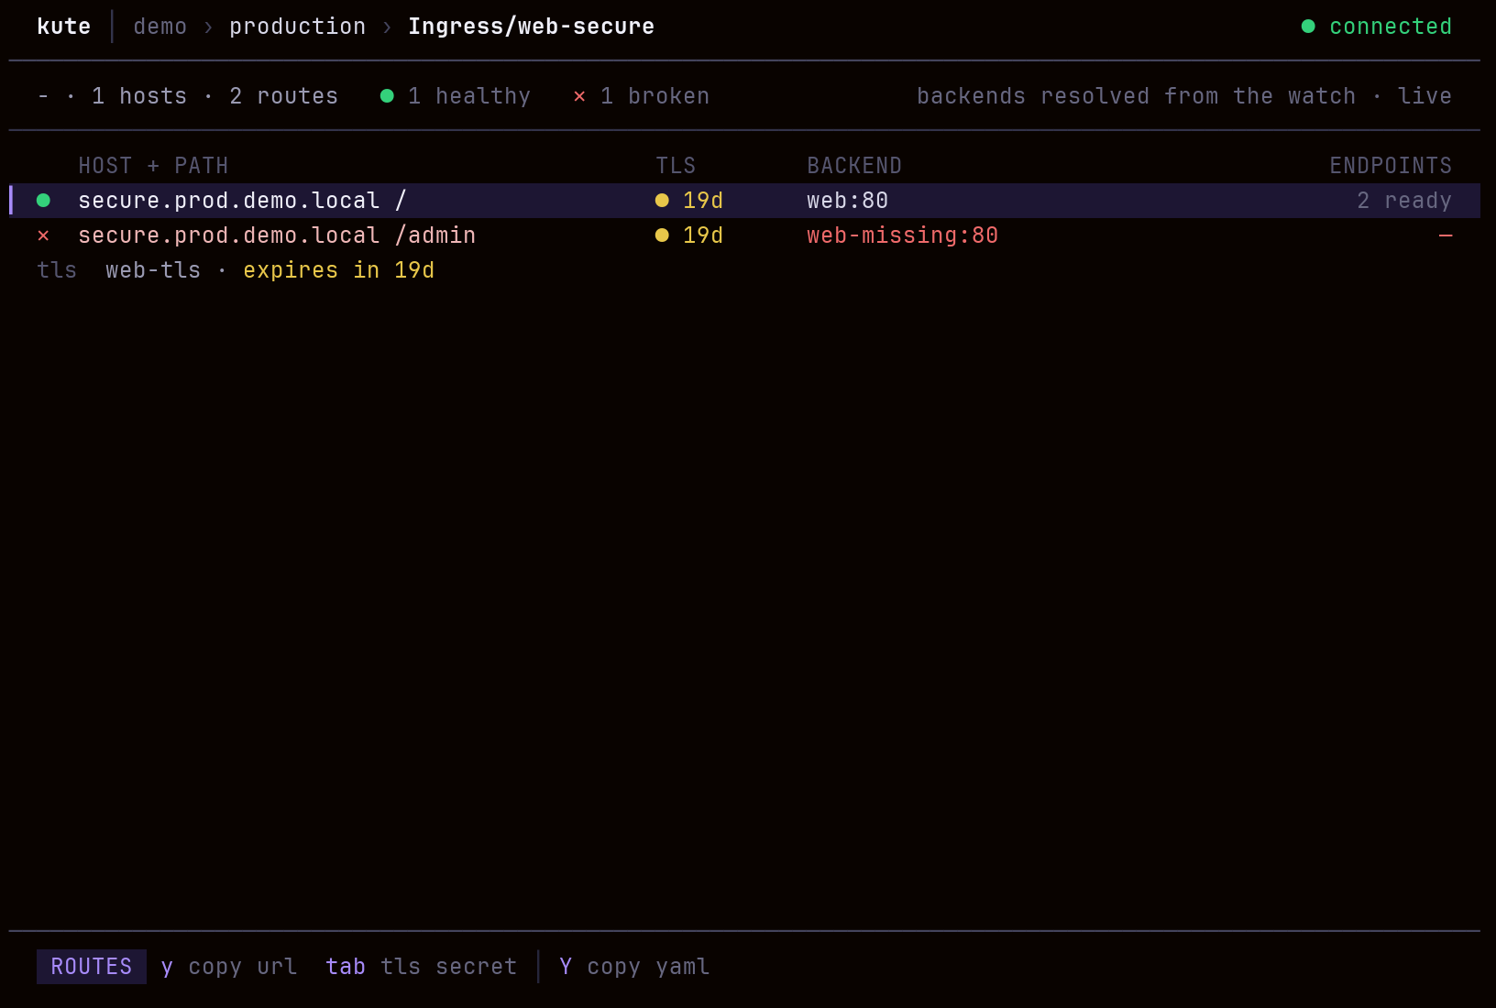This screenshot has width=1496, height=1008.
Task: Click the red broken cross icon
Action: tap(579, 96)
